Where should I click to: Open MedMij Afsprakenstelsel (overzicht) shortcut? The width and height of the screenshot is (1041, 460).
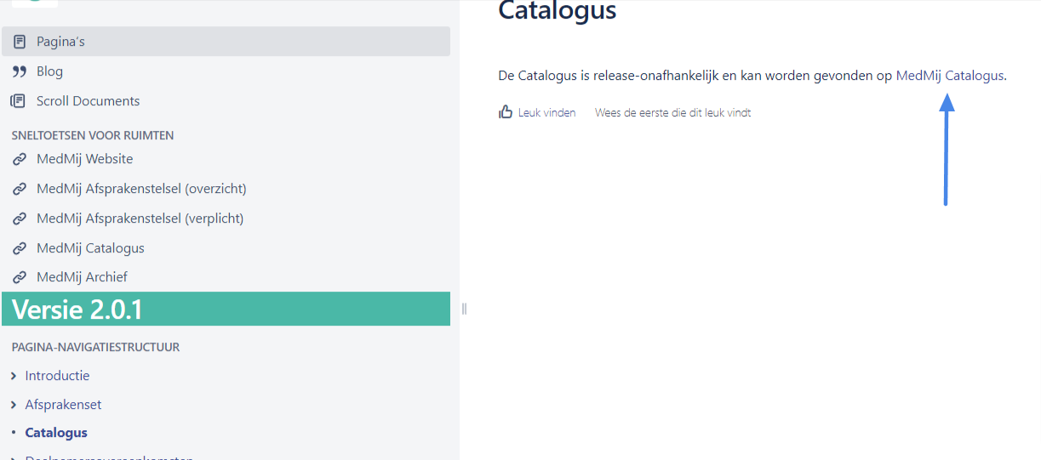141,189
